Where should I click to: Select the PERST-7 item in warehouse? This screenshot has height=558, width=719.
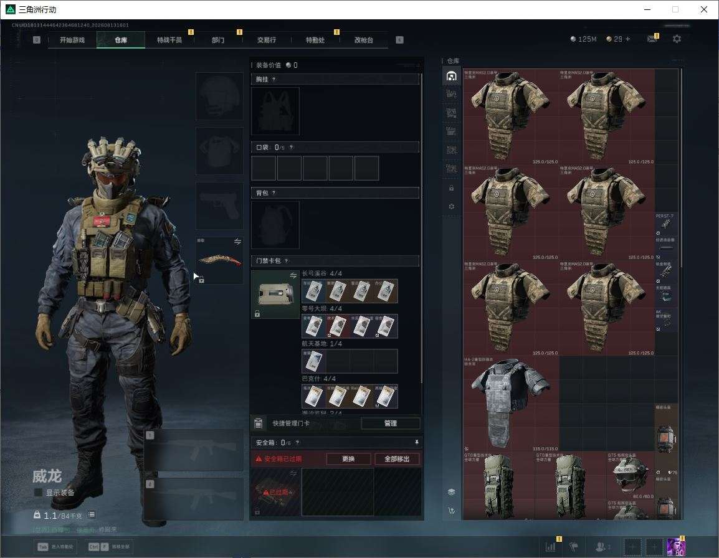tap(665, 224)
